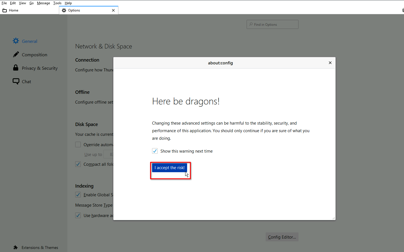Click the Options tab gear icon
Image resolution: width=404 pixels, height=252 pixels.
(x=64, y=10)
